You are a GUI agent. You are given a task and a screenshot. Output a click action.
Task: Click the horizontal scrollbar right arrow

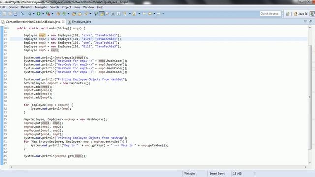coord(305,167)
